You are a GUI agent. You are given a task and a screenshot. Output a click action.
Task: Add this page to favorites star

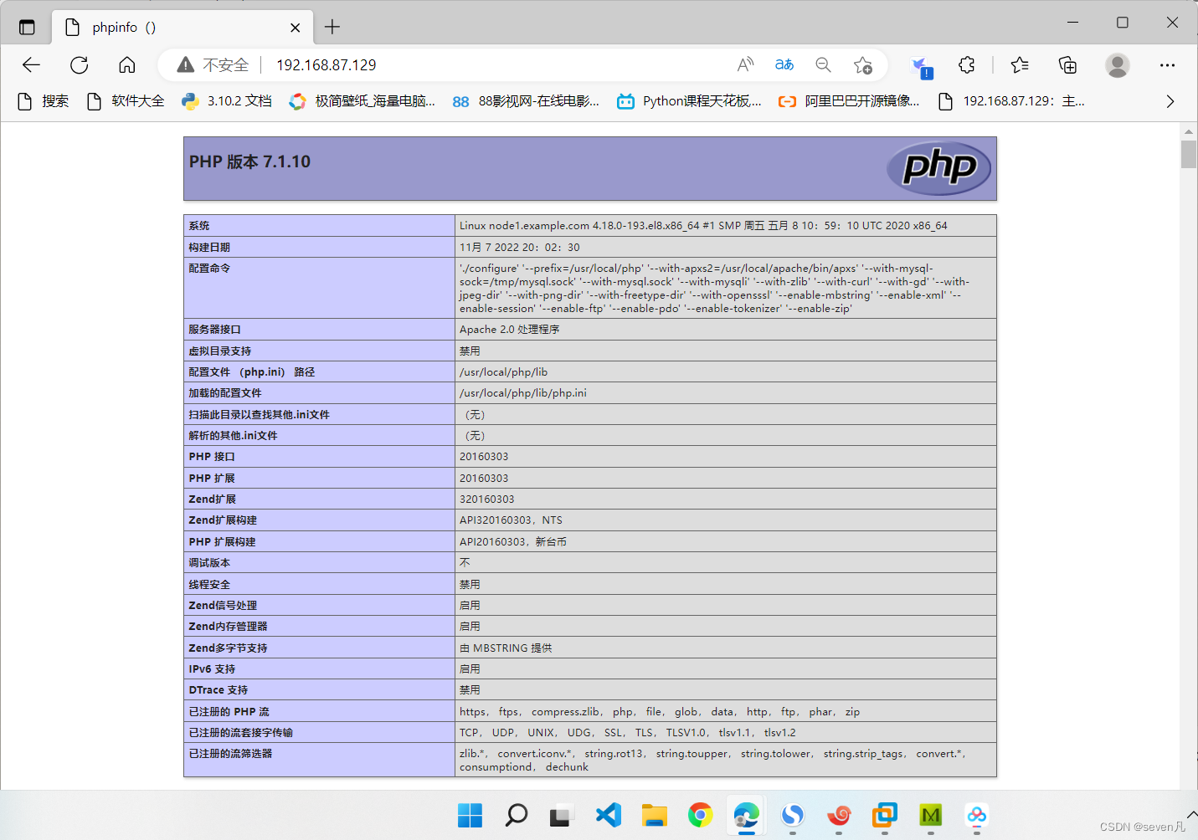point(863,65)
